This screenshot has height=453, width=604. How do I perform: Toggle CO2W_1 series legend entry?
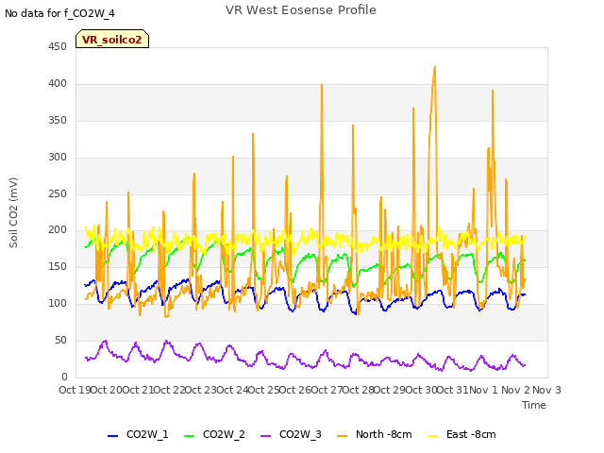click(x=138, y=434)
